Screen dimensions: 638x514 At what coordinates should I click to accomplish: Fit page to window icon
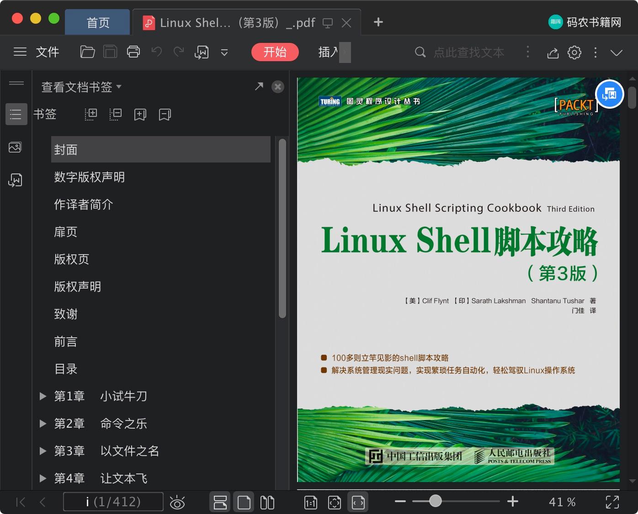click(335, 503)
